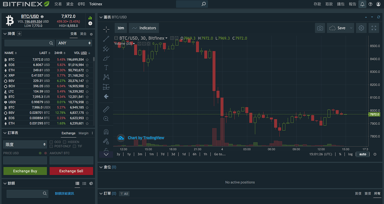Click the lock drawings pencil icon
384x204 pixels.
click(106, 141)
